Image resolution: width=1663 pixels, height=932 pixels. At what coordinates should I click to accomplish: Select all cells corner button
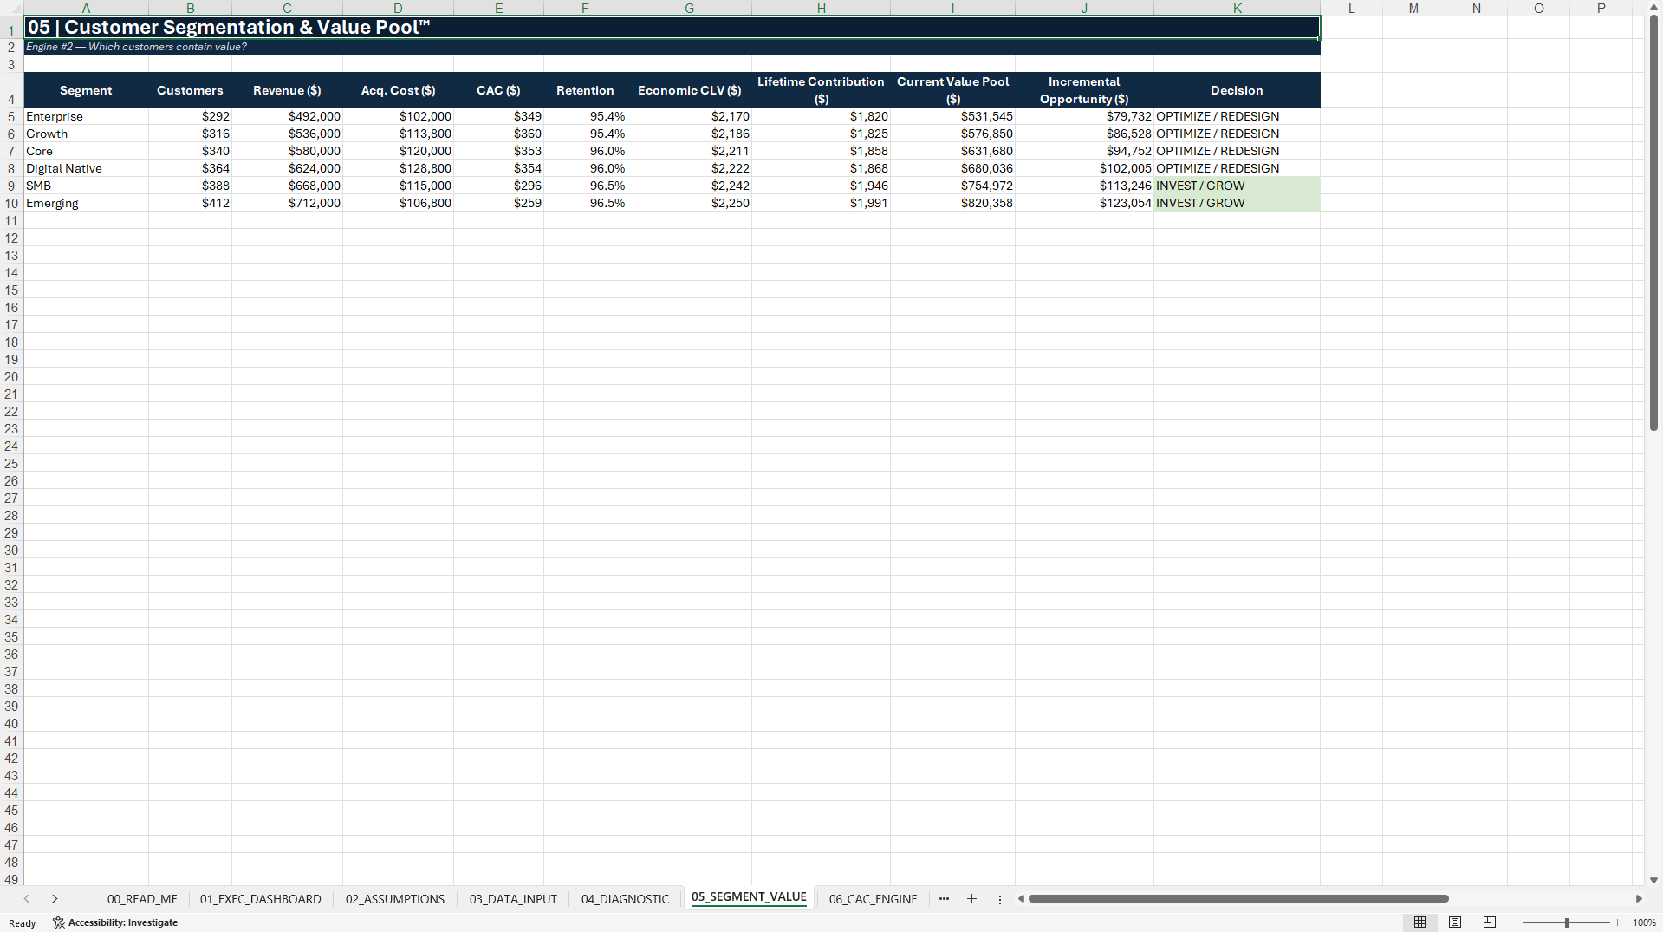coord(11,8)
